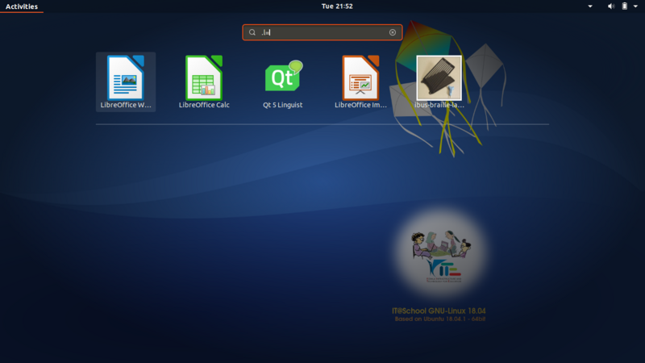Select the "LibreOffice W..." result label
The image size is (645, 363).
tap(125, 105)
